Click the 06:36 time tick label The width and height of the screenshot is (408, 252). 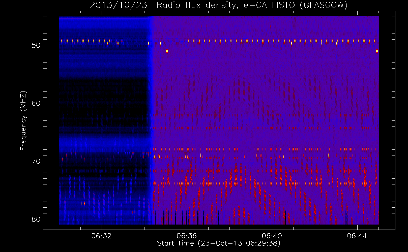(187, 236)
